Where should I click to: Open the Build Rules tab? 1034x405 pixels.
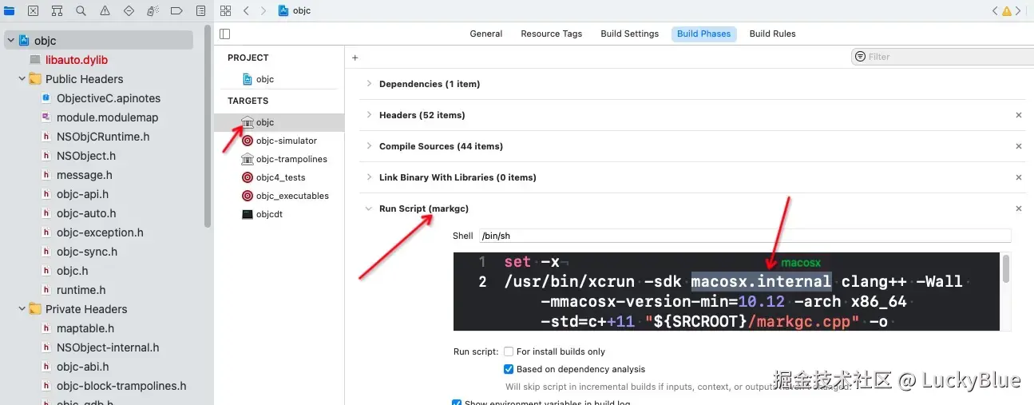coord(772,34)
